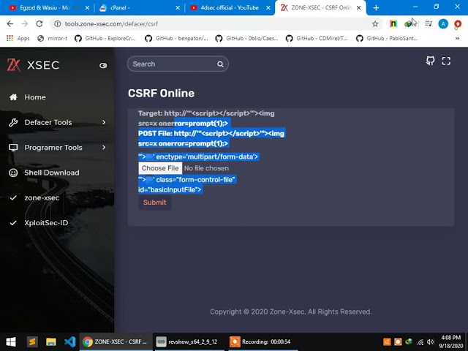Viewport: 468px width, 351px height.
Task: Click the ZX XSEC logo
Action: (x=33, y=65)
